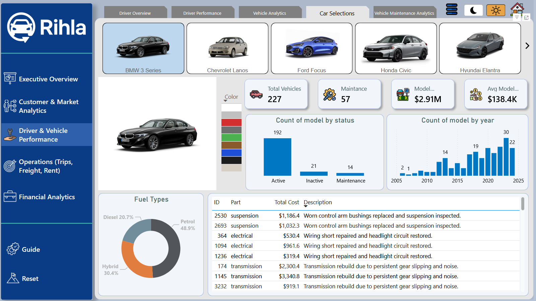Open Customer & Market Analytics page
Screen dimensions: 536x301
(47, 106)
